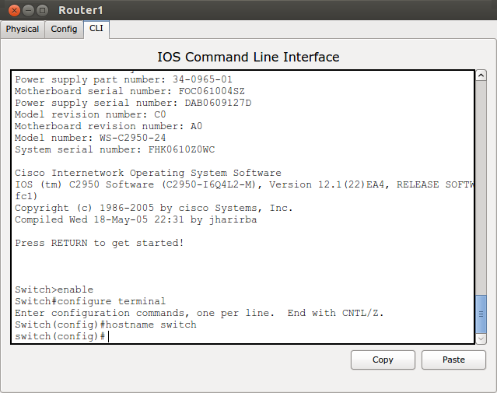Maximize the Router1 window

click(x=41, y=10)
